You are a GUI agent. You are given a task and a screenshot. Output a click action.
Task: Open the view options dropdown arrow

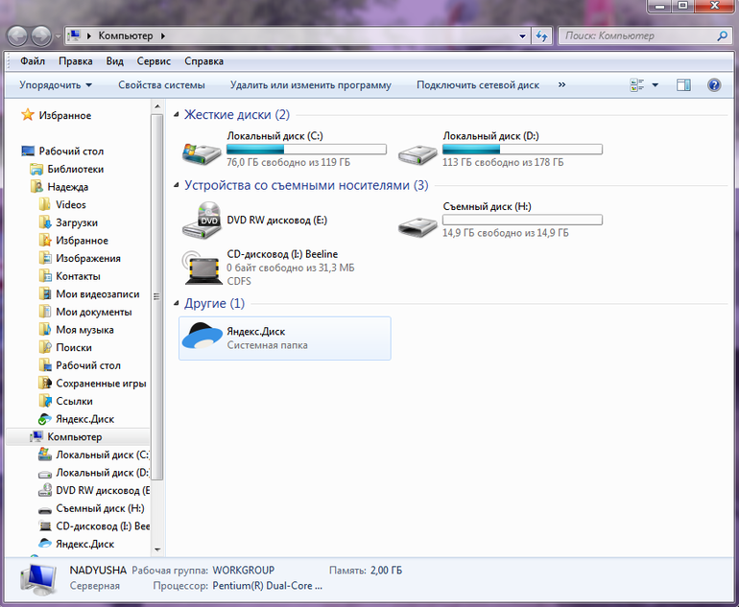[656, 85]
